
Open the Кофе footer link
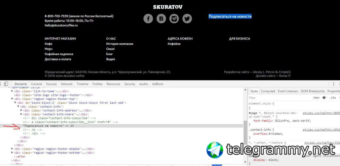click(48, 44)
